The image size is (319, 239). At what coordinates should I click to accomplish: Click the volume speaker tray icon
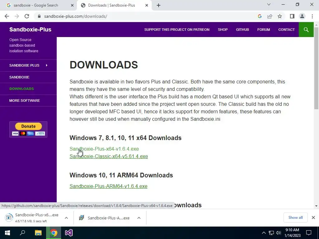pyautogui.click(x=279, y=233)
